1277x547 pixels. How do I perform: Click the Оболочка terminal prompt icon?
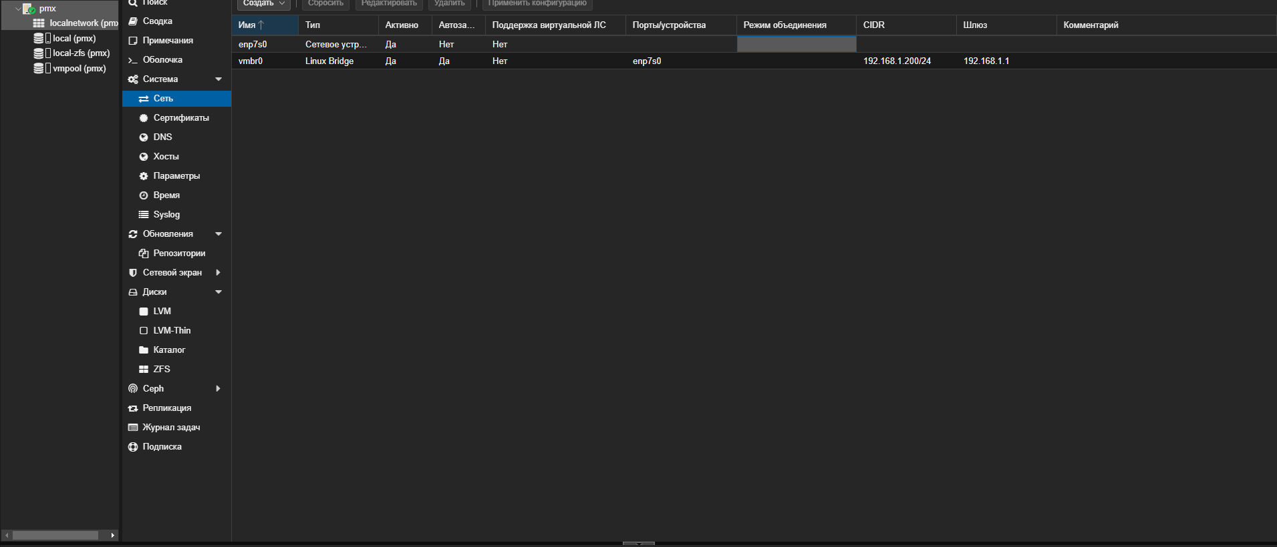133,60
